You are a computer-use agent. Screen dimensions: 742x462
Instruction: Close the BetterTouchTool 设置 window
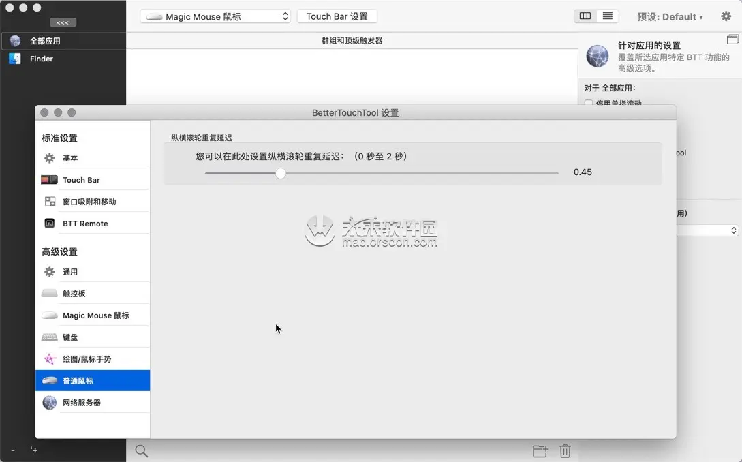point(44,112)
